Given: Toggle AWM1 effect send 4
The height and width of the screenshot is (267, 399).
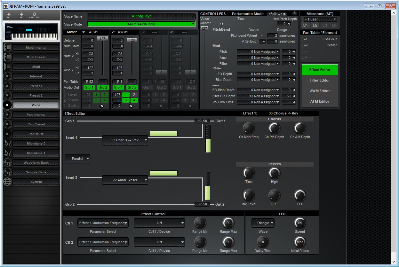Looking at the screenshot, I should (134, 100).
